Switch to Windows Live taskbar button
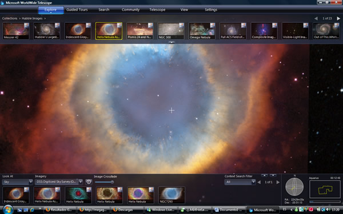The height and width of the screenshot is (214, 343). [161, 210]
